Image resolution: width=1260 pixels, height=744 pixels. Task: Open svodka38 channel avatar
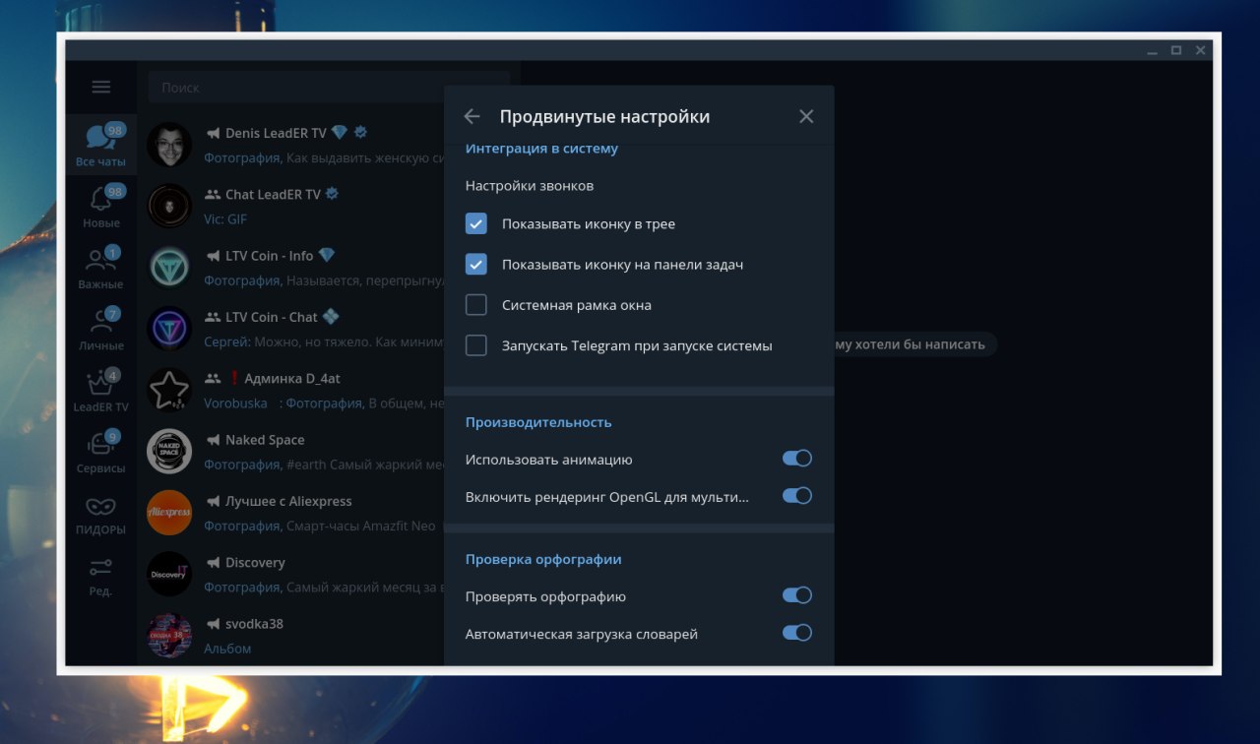click(x=169, y=636)
